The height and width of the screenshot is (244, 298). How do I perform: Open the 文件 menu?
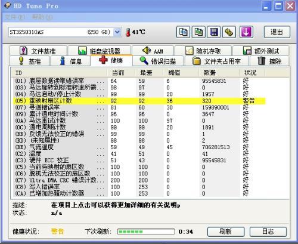15,17
